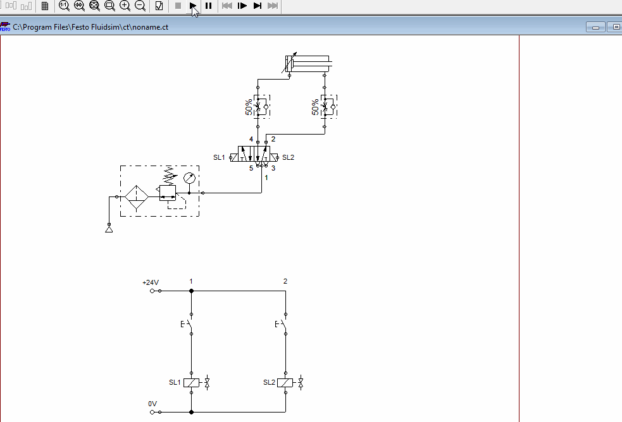Toggle the switch in branch 2
The height and width of the screenshot is (422, 622).
coord(285,323)
